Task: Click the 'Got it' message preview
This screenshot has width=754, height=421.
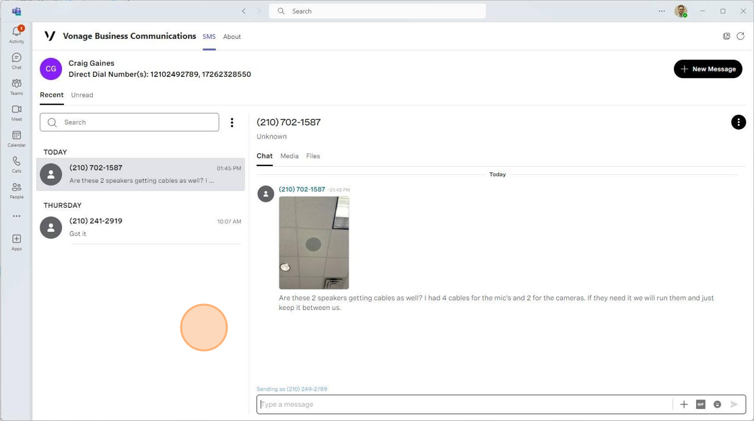Action: (78, 233)
